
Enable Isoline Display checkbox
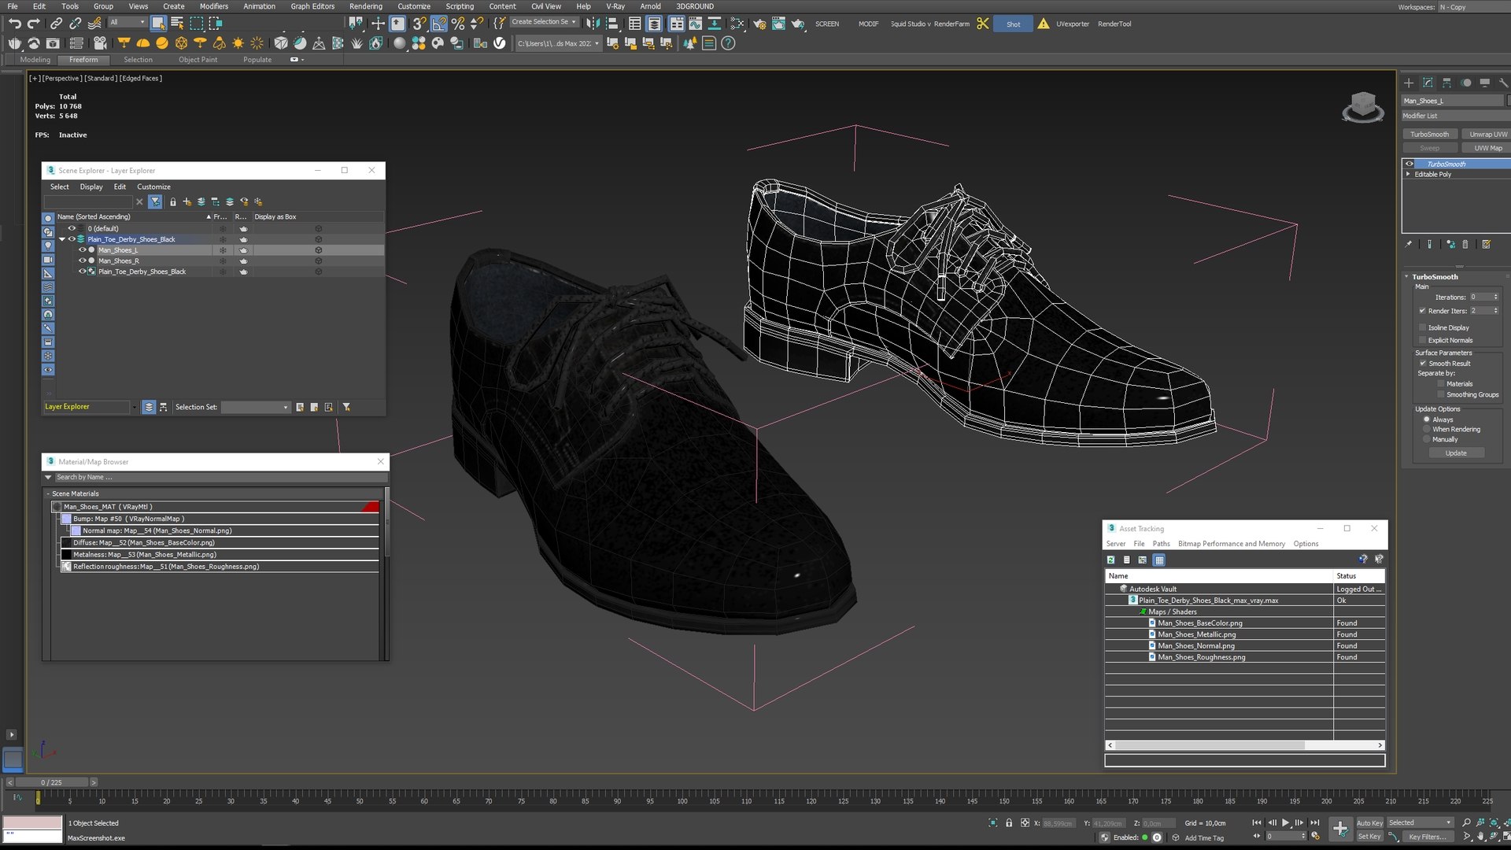coord(1422,327)
